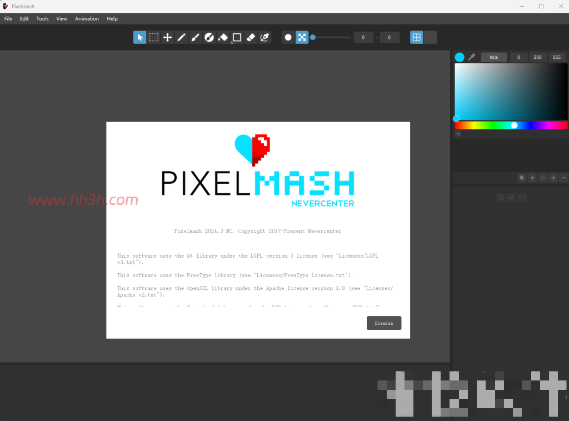Click the minus remove layer button
Screen dimensions: 569x421
click(x=563, y=178)
